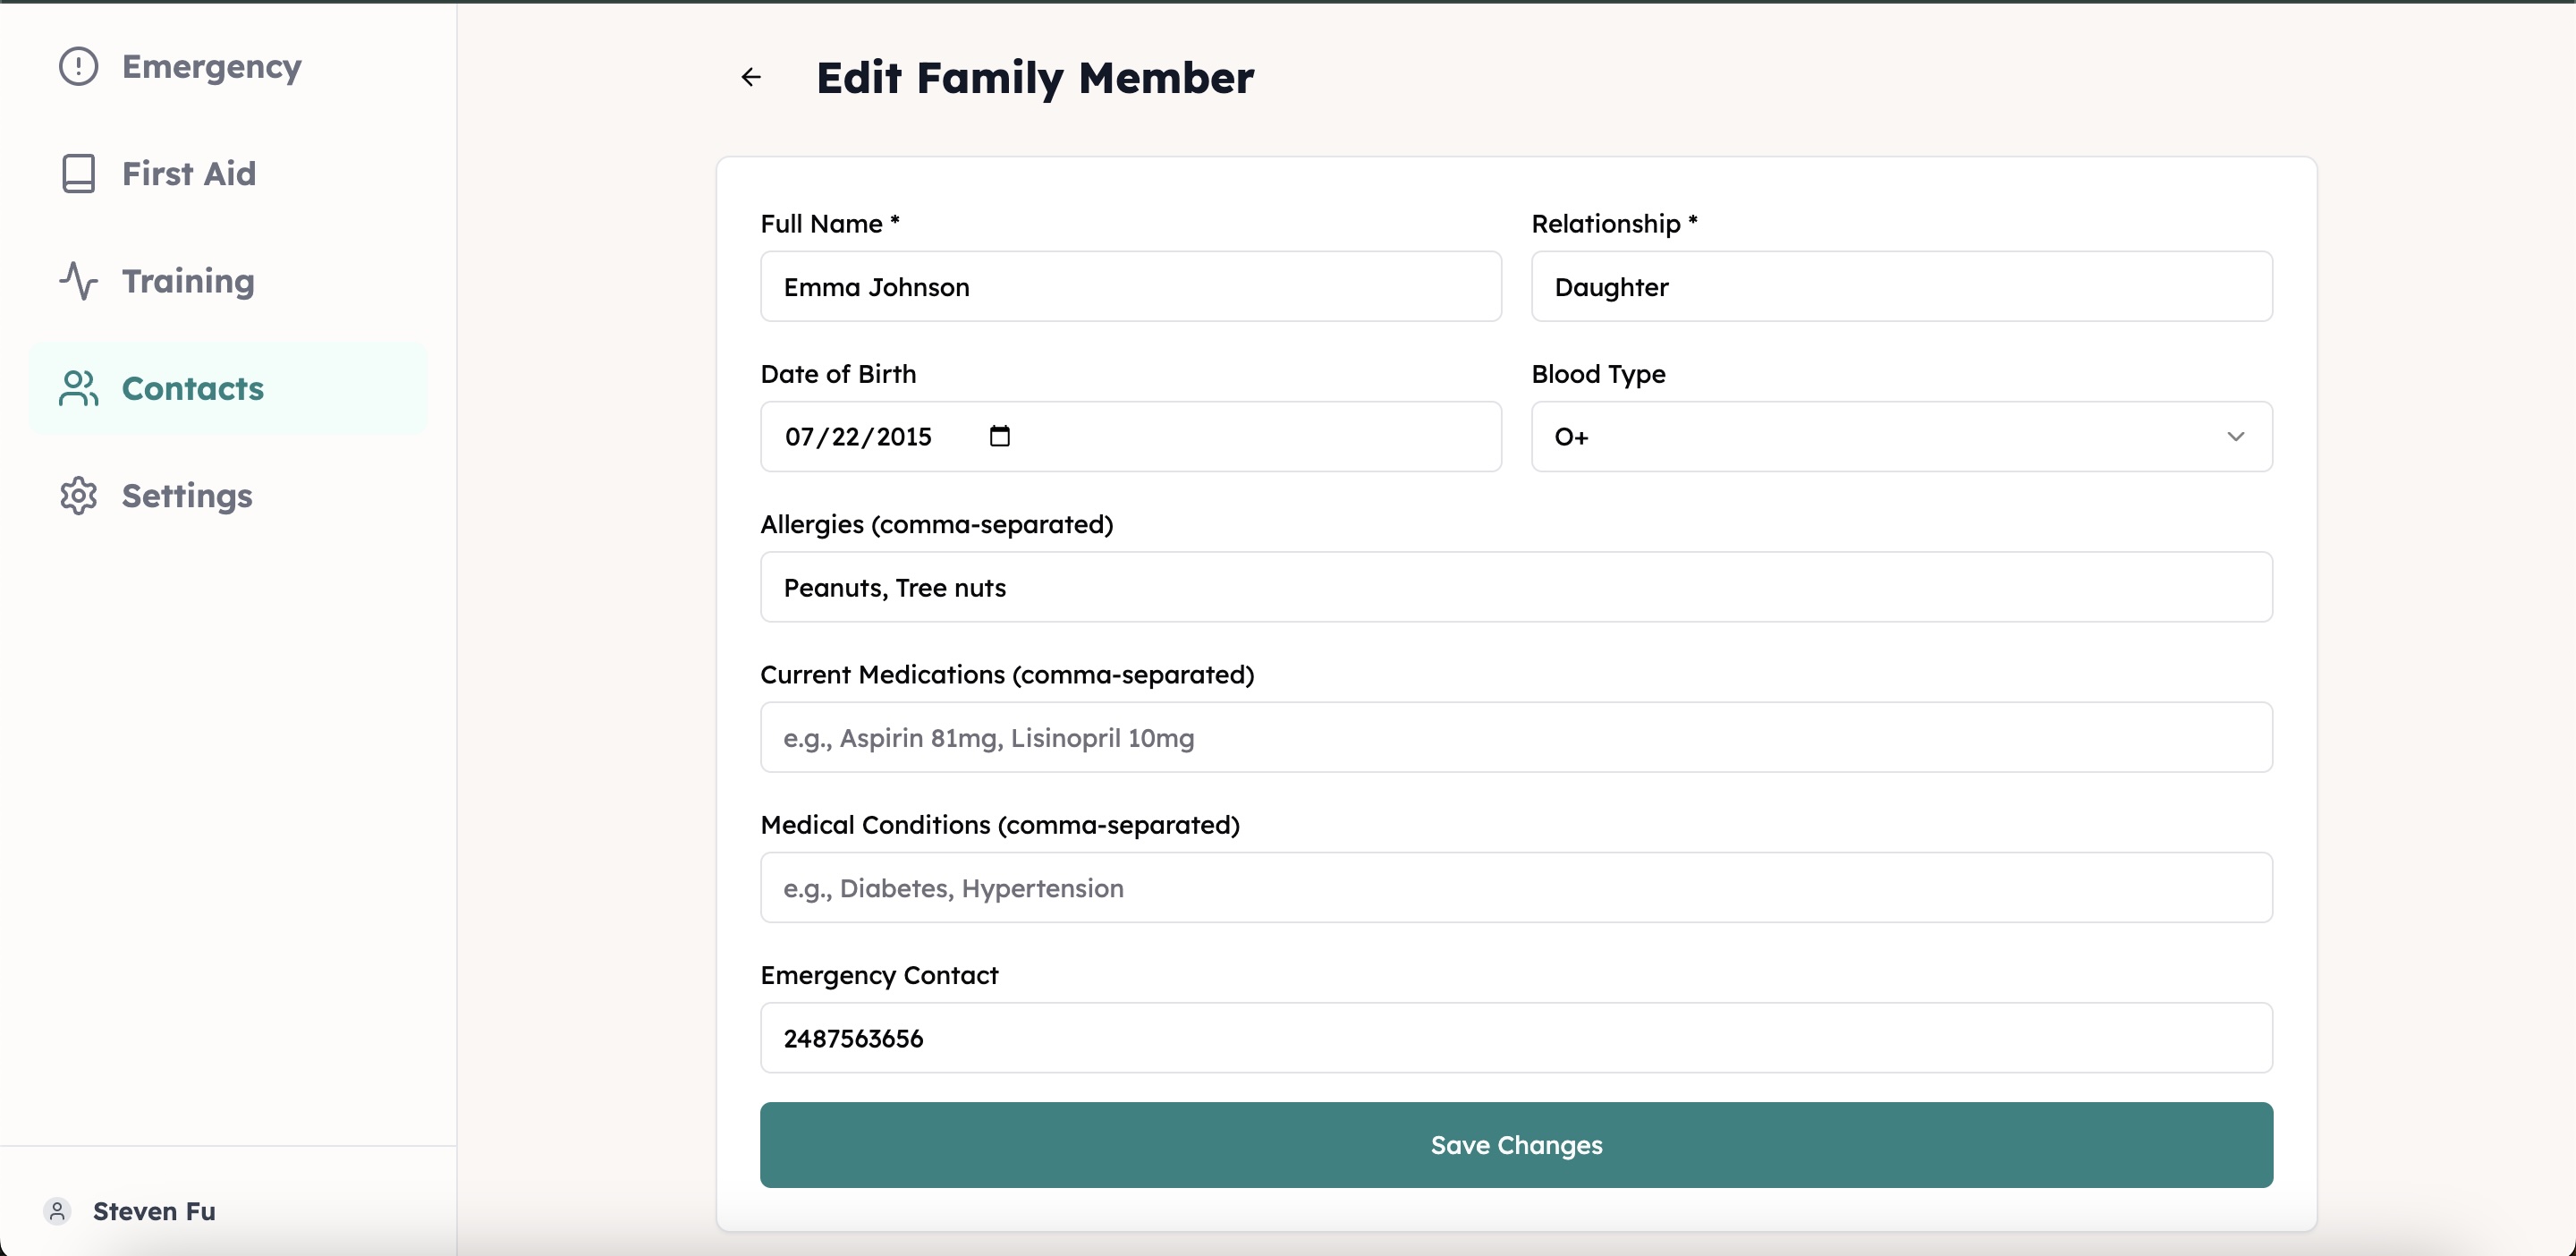The width and height of the screenshot is (2576, 1256).
Task: Click the user avatar beside Steven Fu
Action: pos(57,1211)
